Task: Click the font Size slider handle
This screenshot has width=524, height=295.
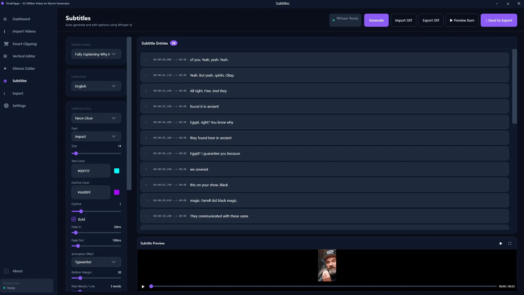Action: point(76,153)
